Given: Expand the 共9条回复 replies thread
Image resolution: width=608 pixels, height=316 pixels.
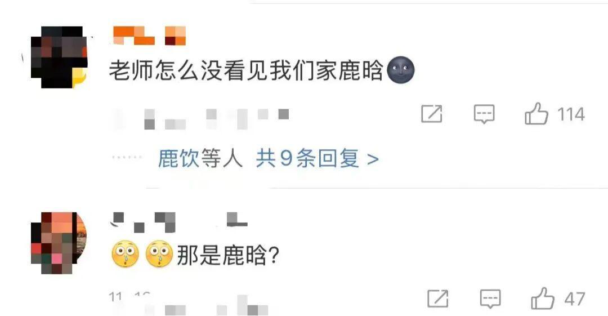Looking at the screenshot, I should pyautogui.click(x=317, y=158).
